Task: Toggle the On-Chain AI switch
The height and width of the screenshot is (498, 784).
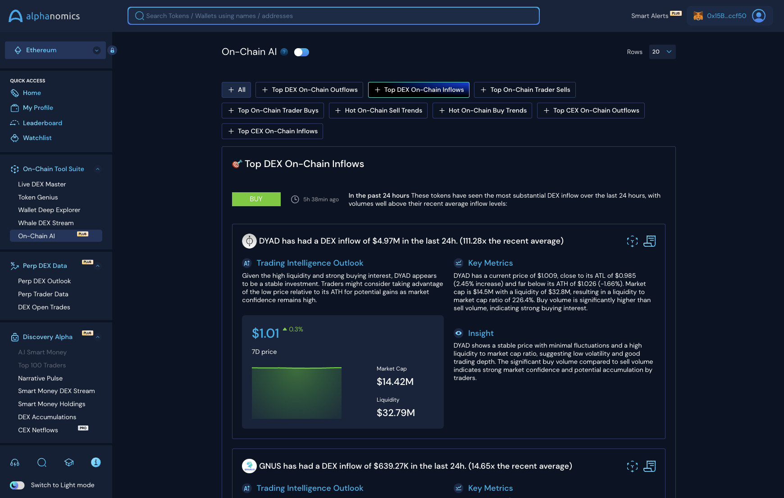Action: tap(301, 52)
